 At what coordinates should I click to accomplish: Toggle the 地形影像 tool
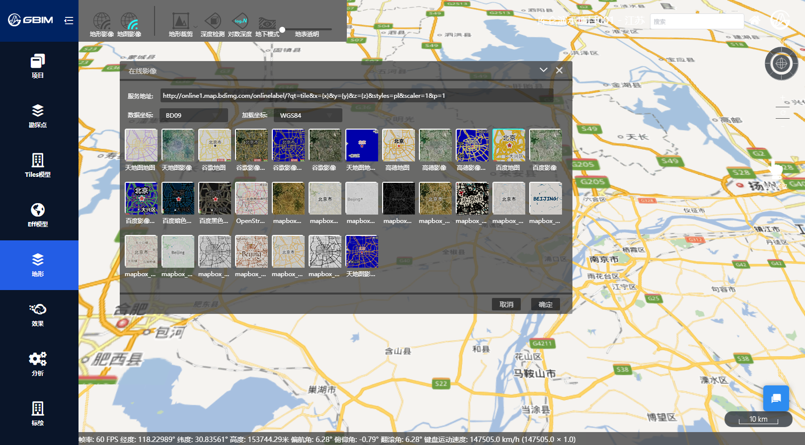[102, 25]
